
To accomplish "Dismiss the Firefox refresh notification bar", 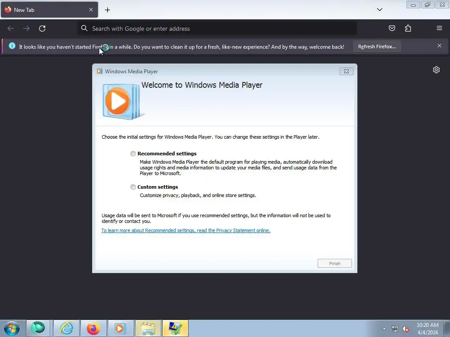I will click(439, 46).
